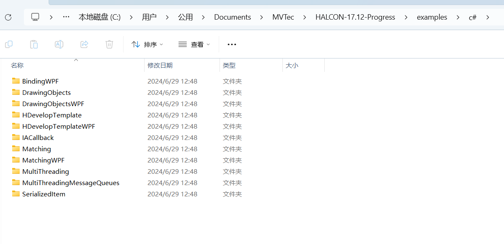This screenshot has width=504, height=244.
Task: Select the HDevelopTemplate folder name
Action: tap(52, 115)
